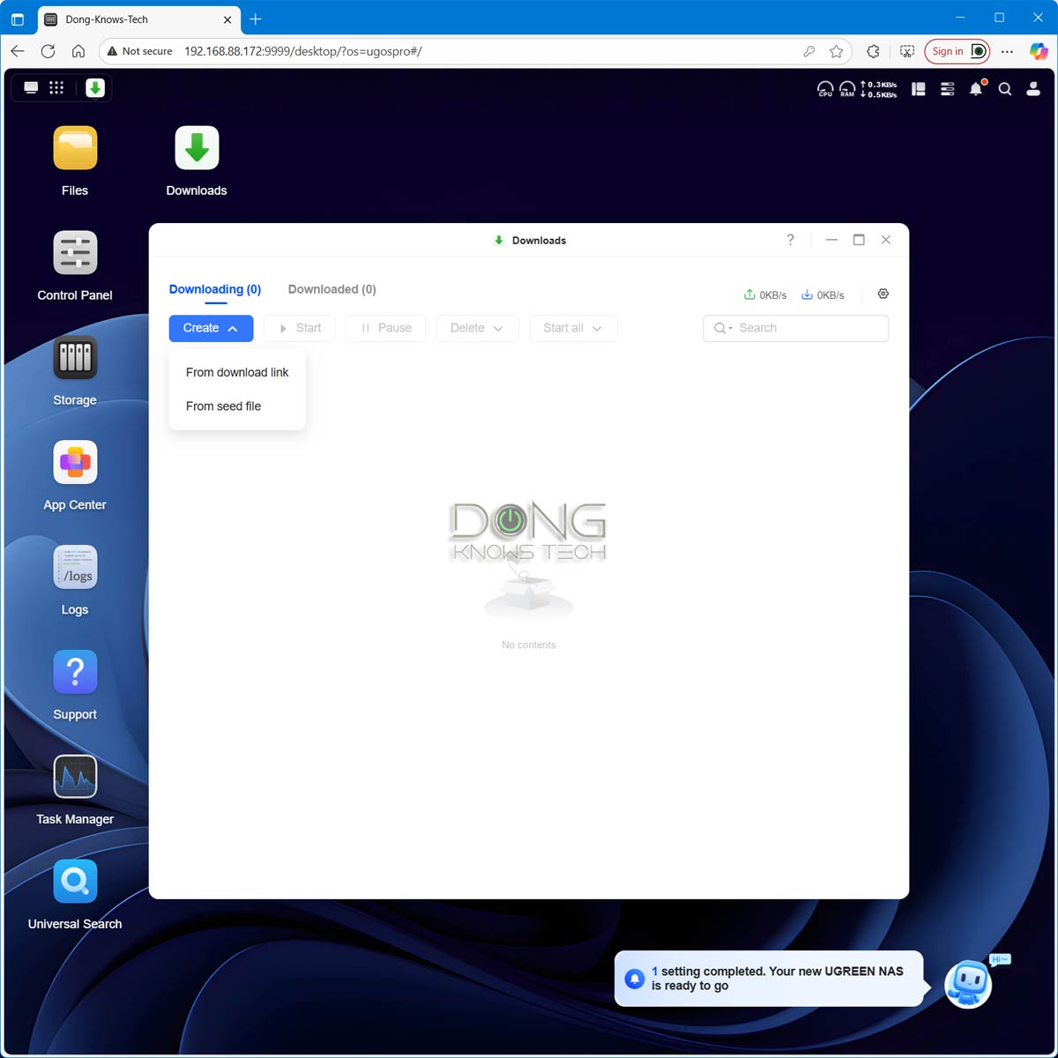Switch to the Downloaded (0) tab
1058x1058 pixels.
pyautogui.click(x=332, y=289)
